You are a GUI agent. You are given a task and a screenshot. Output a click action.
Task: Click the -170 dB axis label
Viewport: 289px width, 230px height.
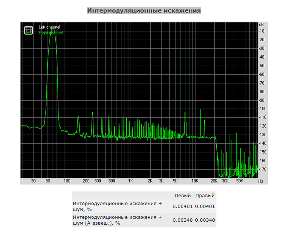[262, 169]
